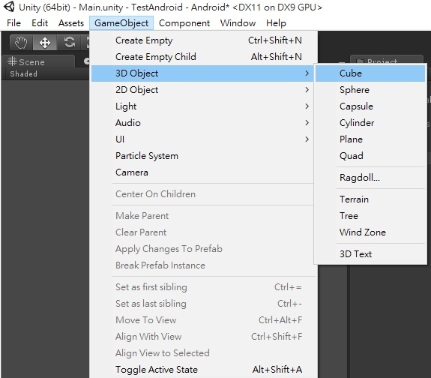Expand the UI submenu
The width and height of the screenshot is (431, 378).
(203, 139)
